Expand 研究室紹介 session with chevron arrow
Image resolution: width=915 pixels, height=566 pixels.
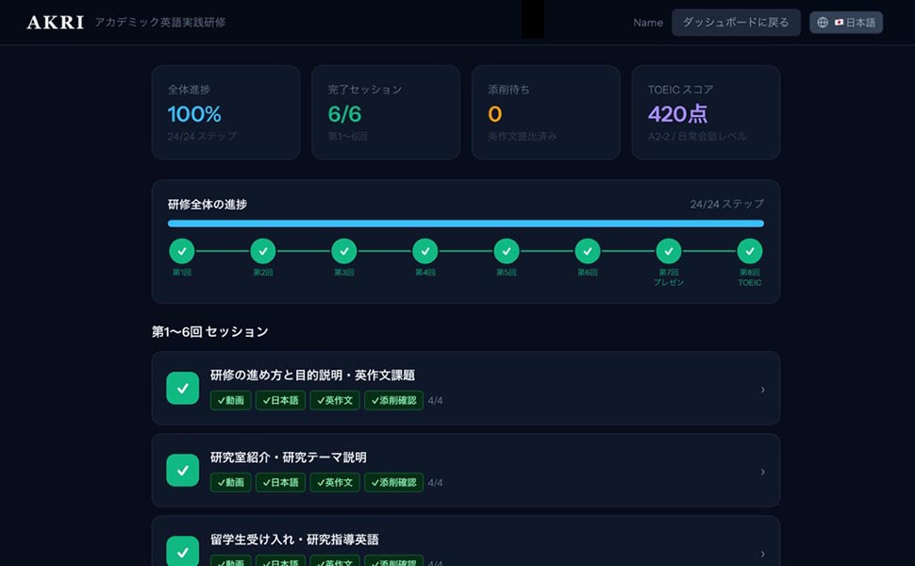click(763, 472)
